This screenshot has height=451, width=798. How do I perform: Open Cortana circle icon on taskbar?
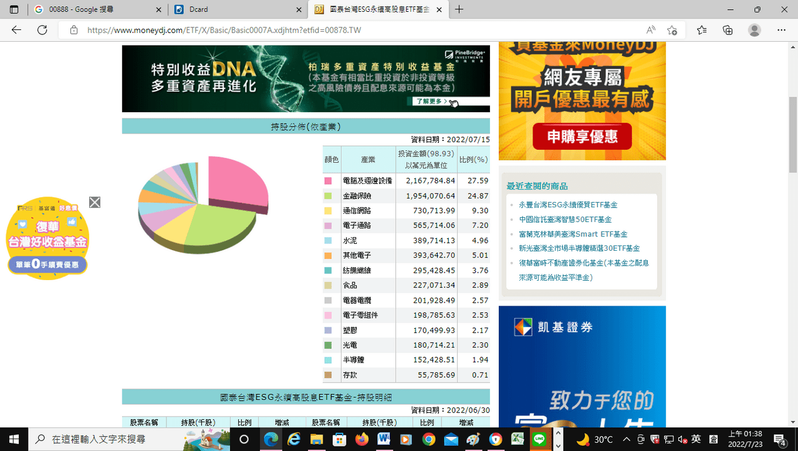tap(244, 439)
